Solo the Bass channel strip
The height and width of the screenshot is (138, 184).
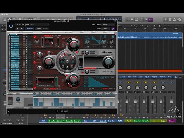88,118
